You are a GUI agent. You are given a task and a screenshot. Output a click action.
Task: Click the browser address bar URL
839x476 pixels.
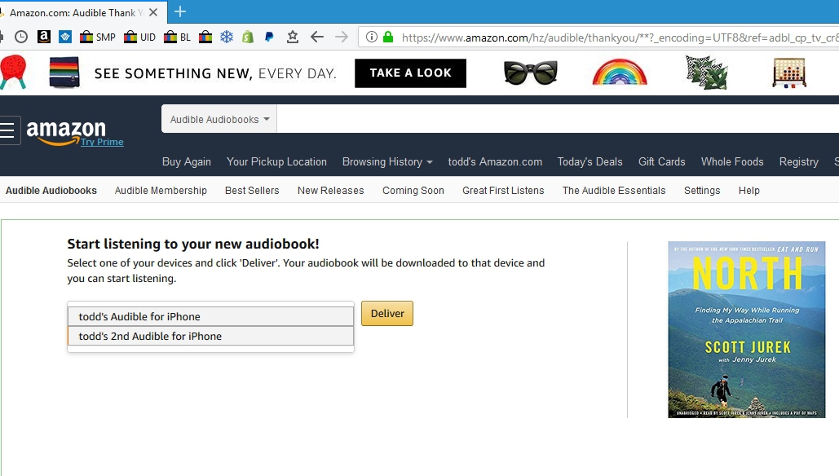(x=620, y=37)
